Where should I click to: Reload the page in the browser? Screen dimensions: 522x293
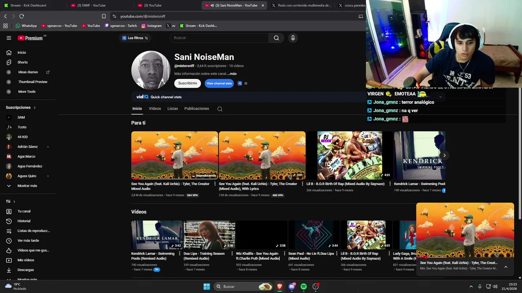click(22, 16)
